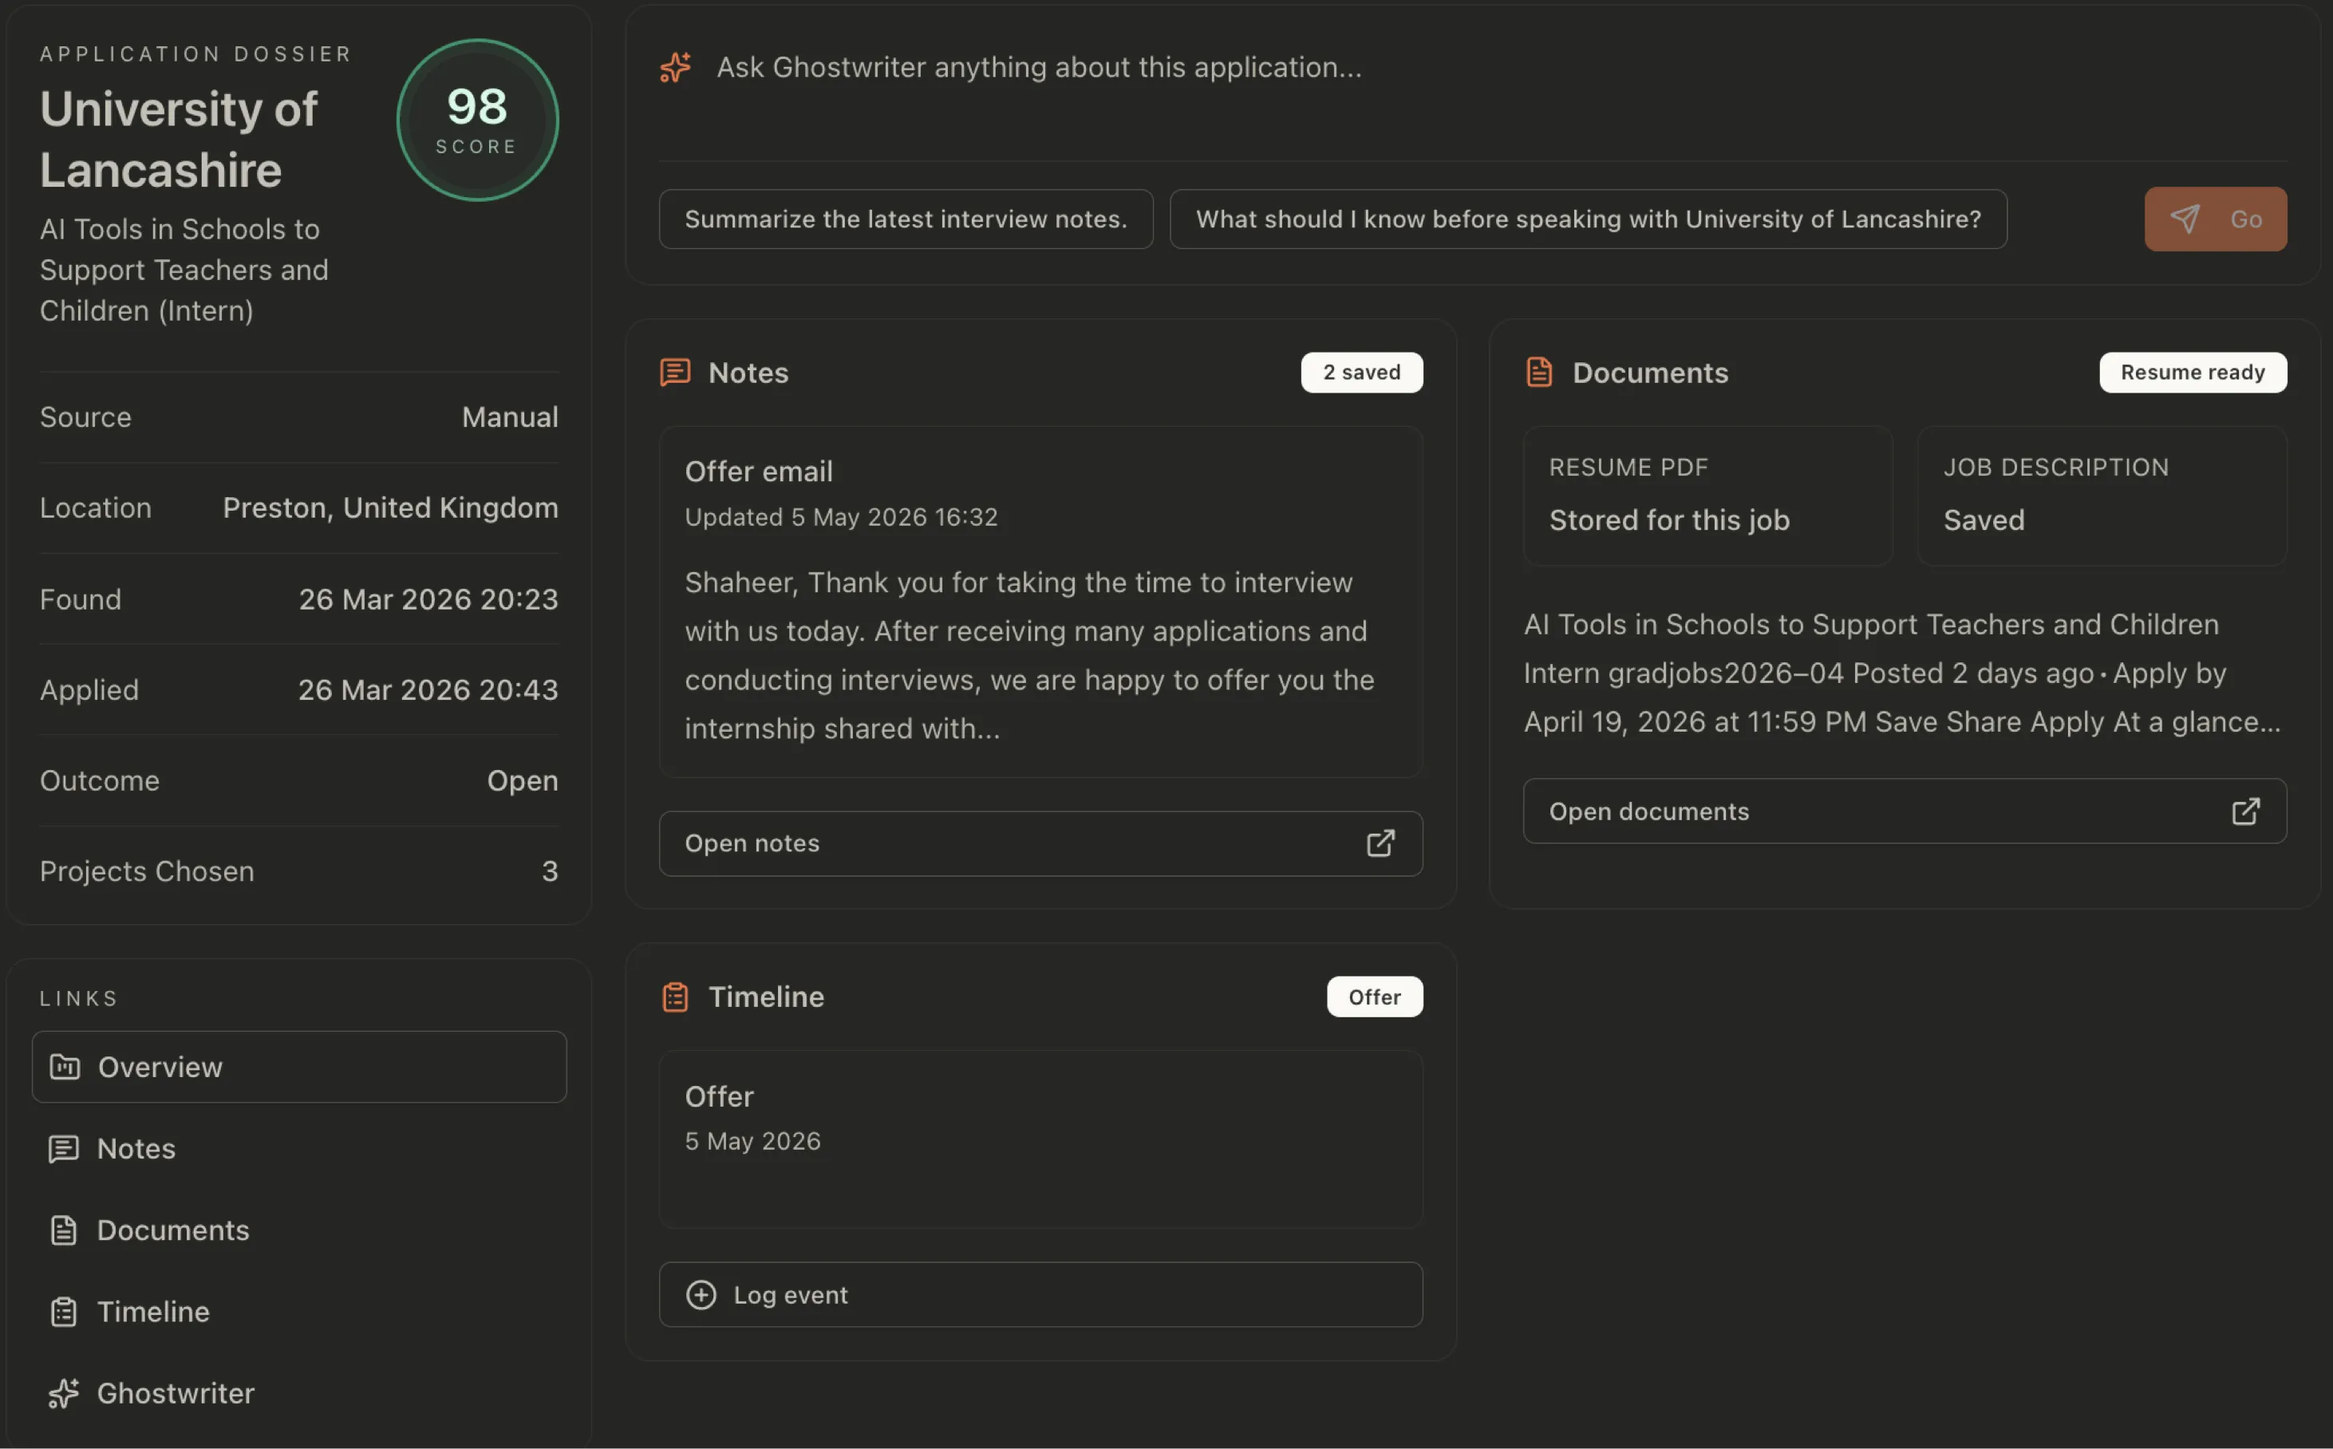This screenshot has width=2333, height=1449.
Task: Click the location 'Preston, United Kingdom'
Action: click(x=390, y=508)
